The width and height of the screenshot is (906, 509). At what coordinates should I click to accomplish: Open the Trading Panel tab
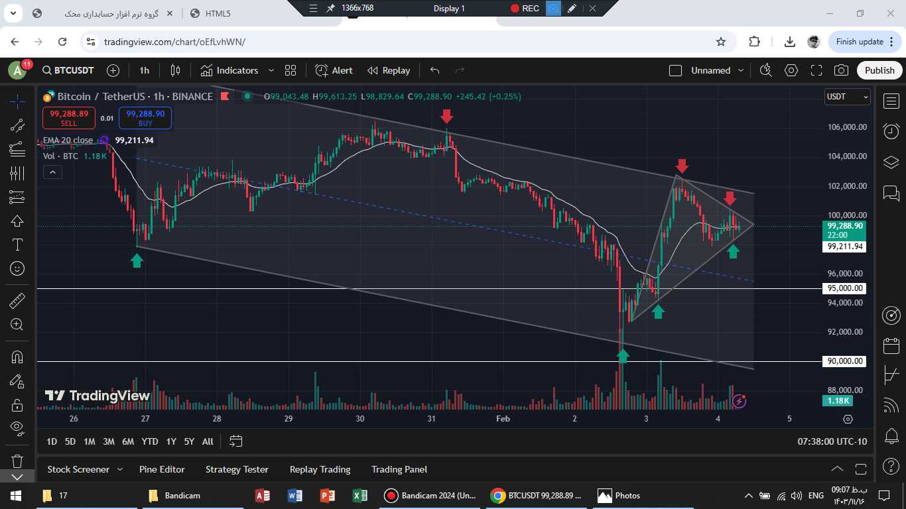coord(399,469)
